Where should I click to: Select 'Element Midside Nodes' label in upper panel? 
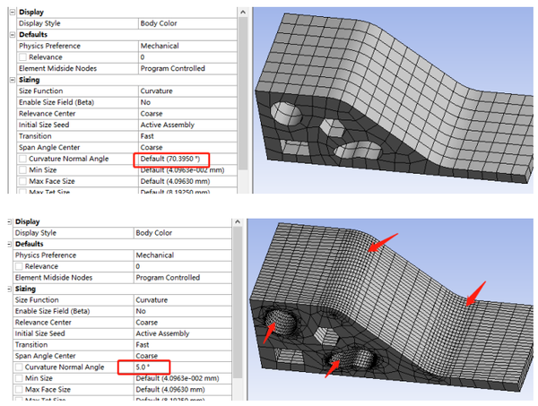(x=57, y=69)
